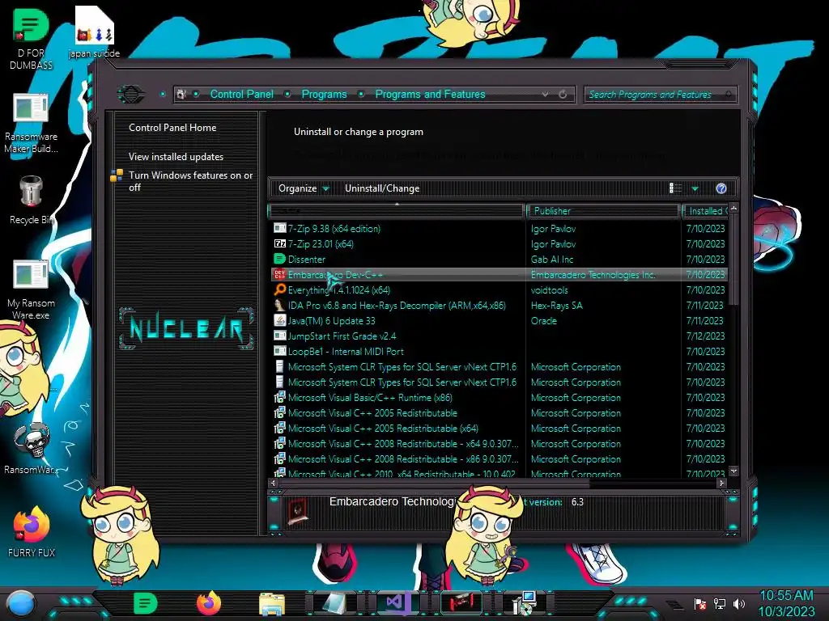Click the horizontal scrollbar left arrow
This screenshot has width=829, height=621.
[x=273, y=483]
